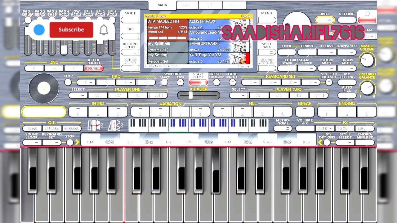Click the blue channel avatar circle

(x=39, y=30)
